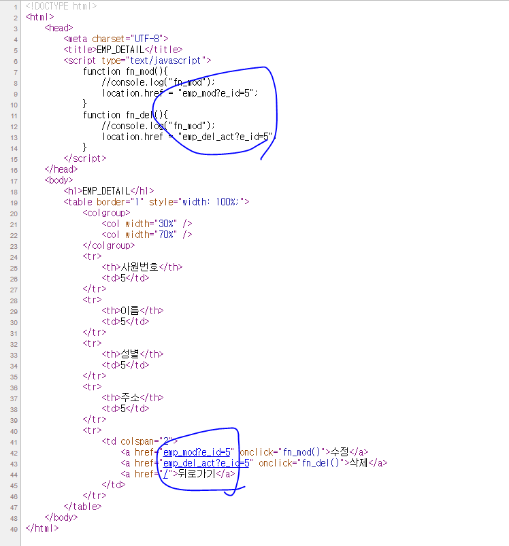Follow the "/" href link on line 44
Viewport: 509px width, 546px height.
click(166, 474)
